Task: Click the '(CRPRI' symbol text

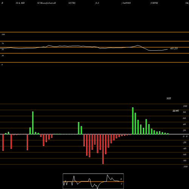Action: [154, 3]
